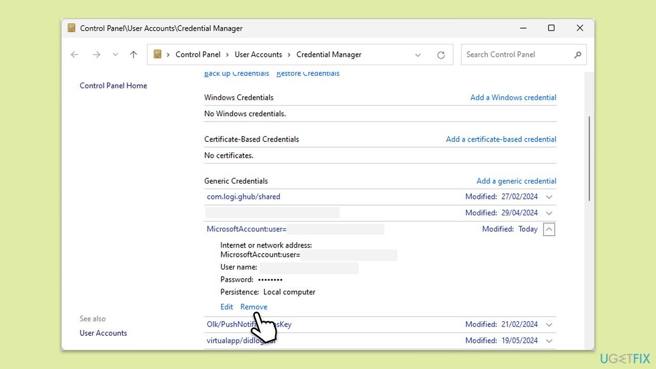Open Control Panel Home

point(113,86)
